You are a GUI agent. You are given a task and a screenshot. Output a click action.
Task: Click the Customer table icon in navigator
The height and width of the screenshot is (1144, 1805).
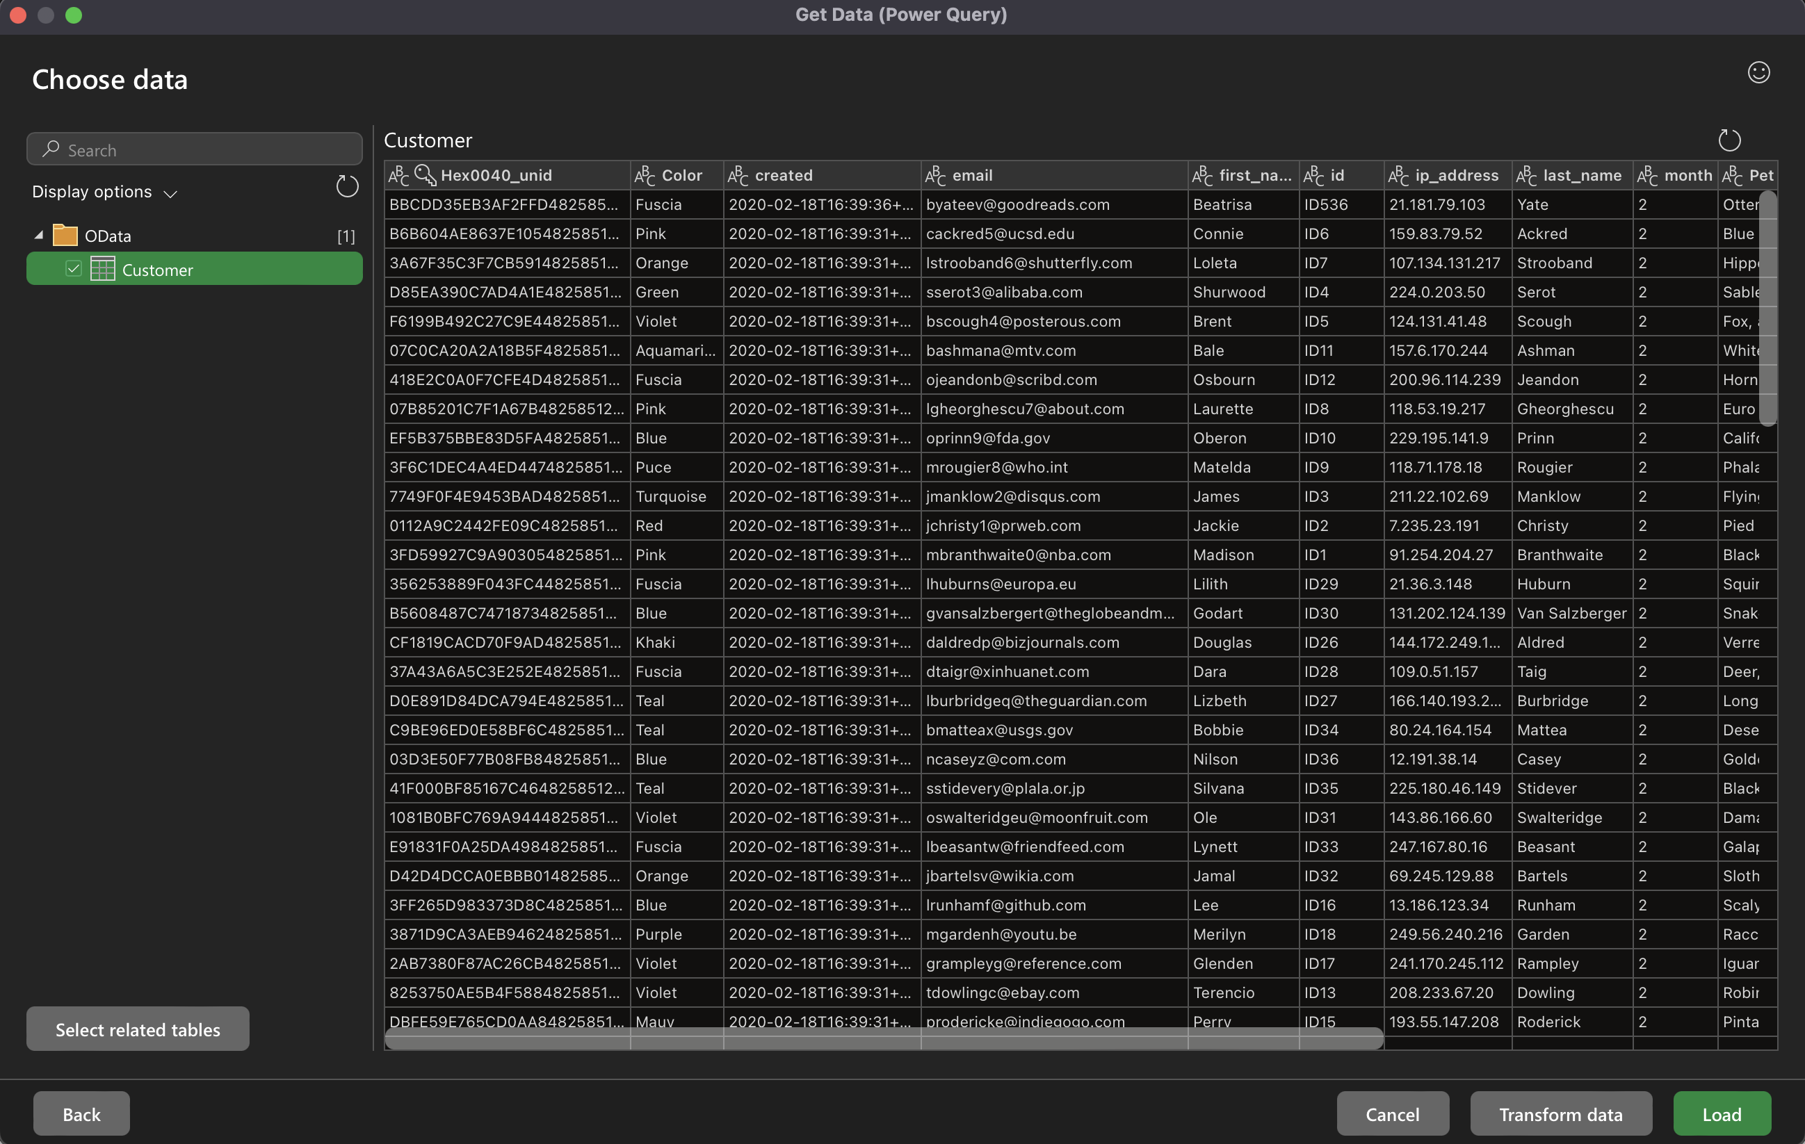[x=103, y=269]
